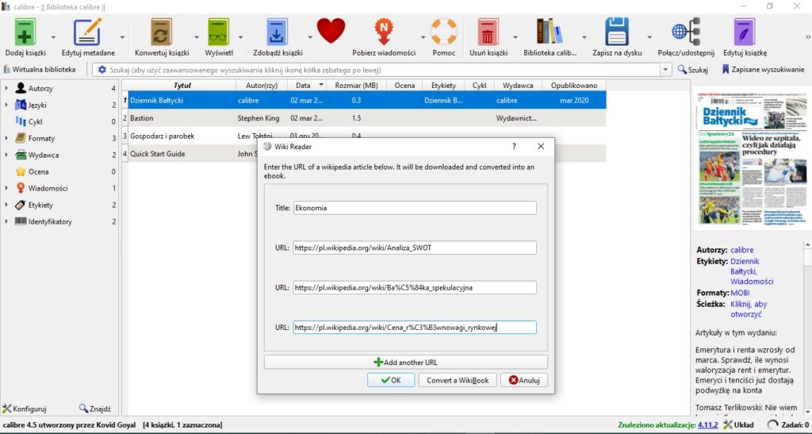Click the Wirtualna biblioteka button

click(40, 69)
